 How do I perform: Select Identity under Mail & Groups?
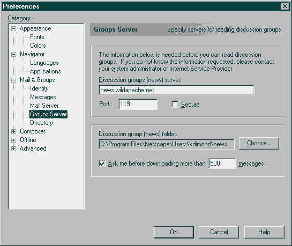point(39,88)
